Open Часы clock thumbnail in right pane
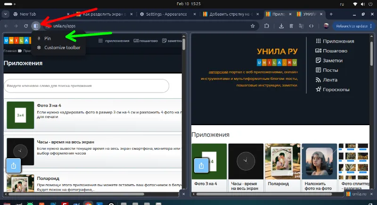Image resolution: width=377 pixels, height=205 pixels. [246, 162]
